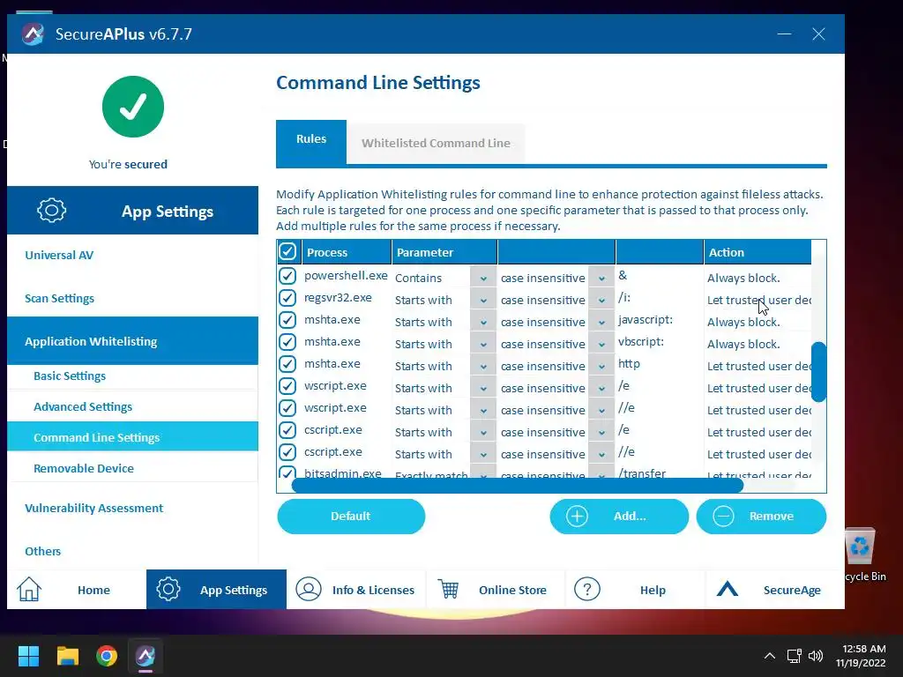The image size is (903, 677).
Task: Select Application Whitelisting in sidebar
Action: click(x=132, y=341)
